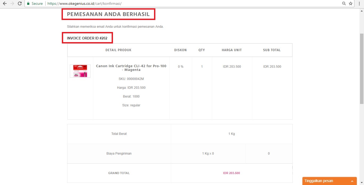Bookmark this page with the star icon
This screenshot has width=364, height=185.
351,4
